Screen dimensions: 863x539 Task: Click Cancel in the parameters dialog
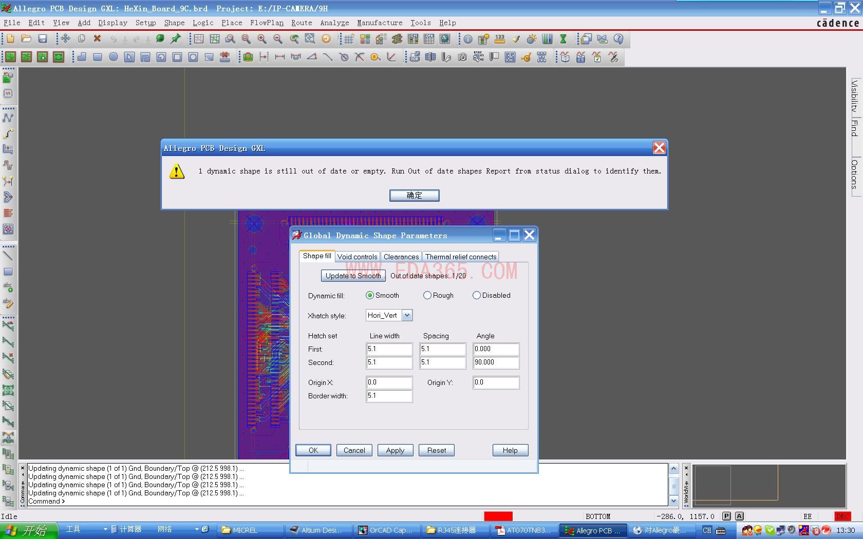click(354, 450)
